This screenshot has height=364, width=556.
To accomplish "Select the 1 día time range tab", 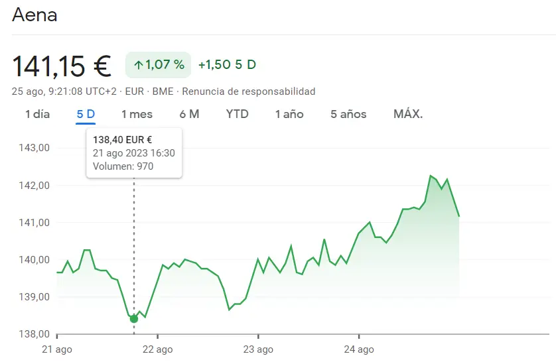I will click(x=37, y=115).
